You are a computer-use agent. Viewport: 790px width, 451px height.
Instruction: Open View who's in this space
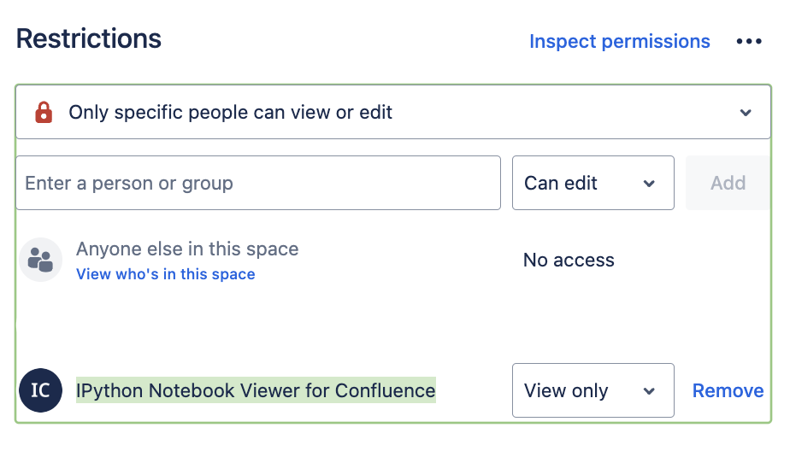(165, 274)
